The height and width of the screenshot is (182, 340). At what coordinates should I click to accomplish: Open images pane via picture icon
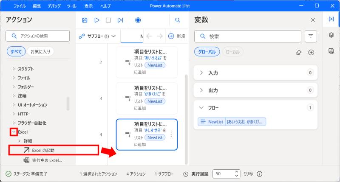point(331,51)
